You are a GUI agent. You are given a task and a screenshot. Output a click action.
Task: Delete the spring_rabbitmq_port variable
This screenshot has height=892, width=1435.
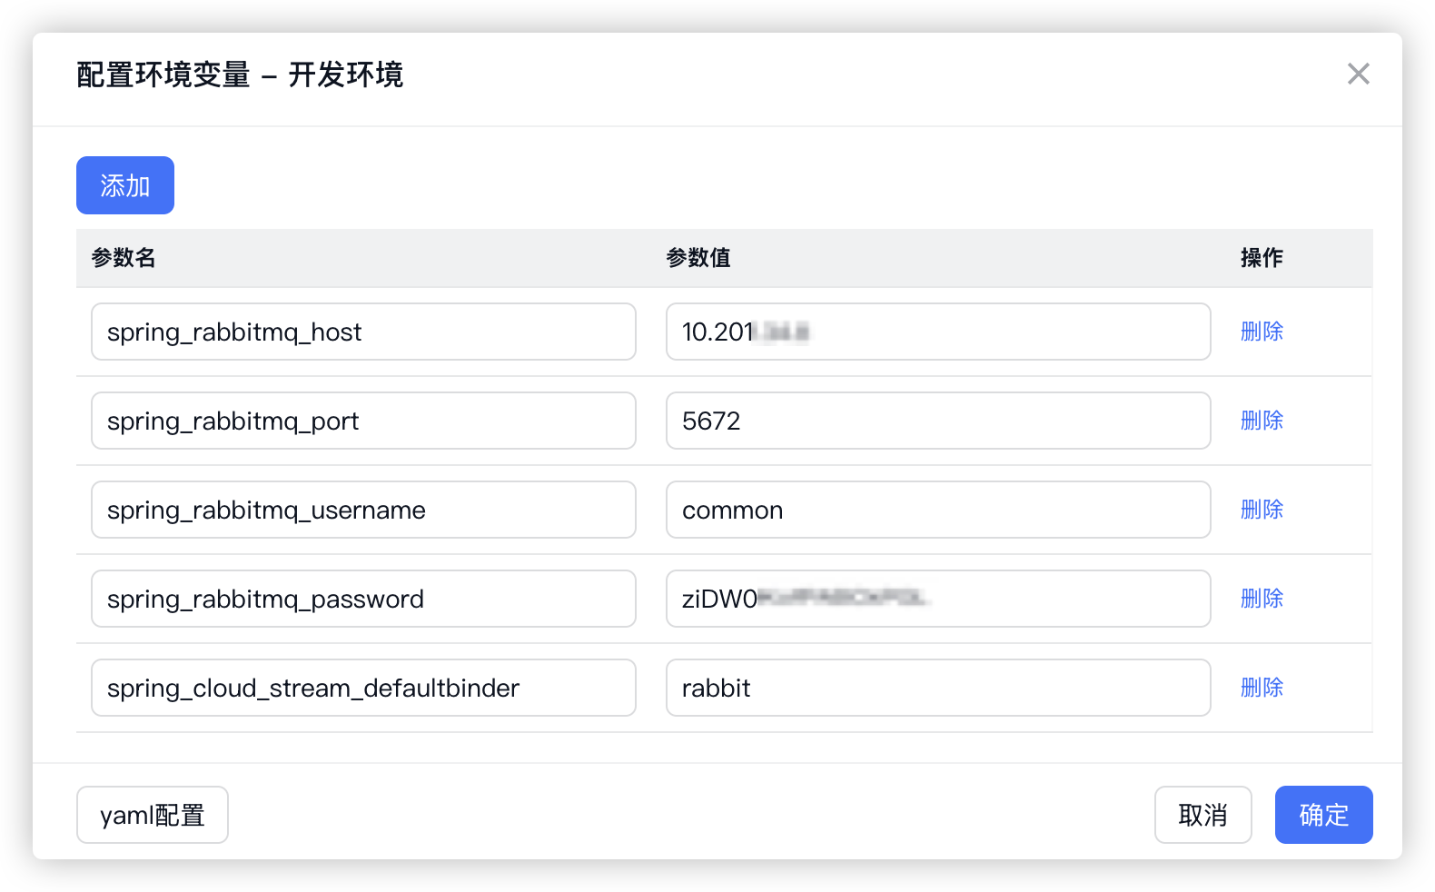coord(1262,421)
